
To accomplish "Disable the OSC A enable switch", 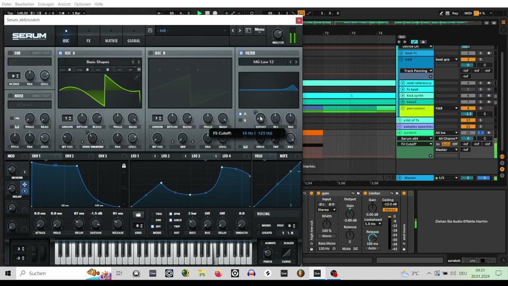I will 60,53.
